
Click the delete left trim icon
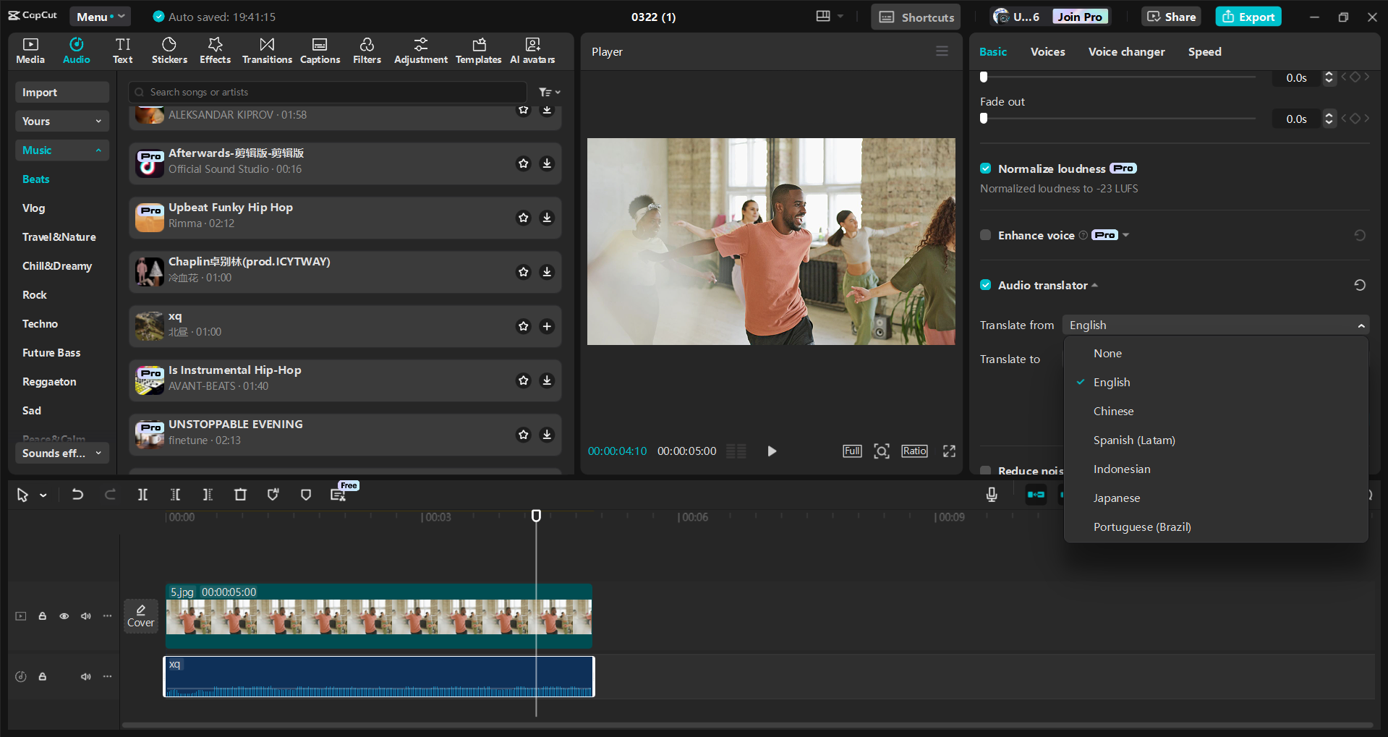[175, 495]
